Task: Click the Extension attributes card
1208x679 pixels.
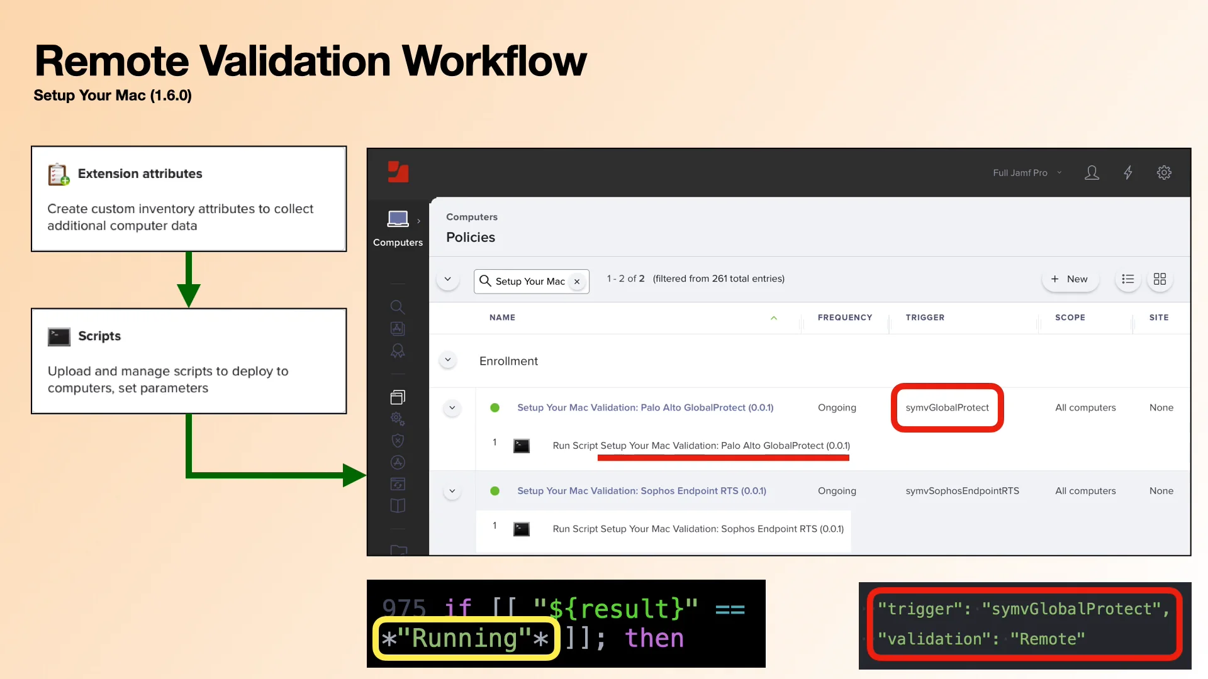Action: click(189, 199)
